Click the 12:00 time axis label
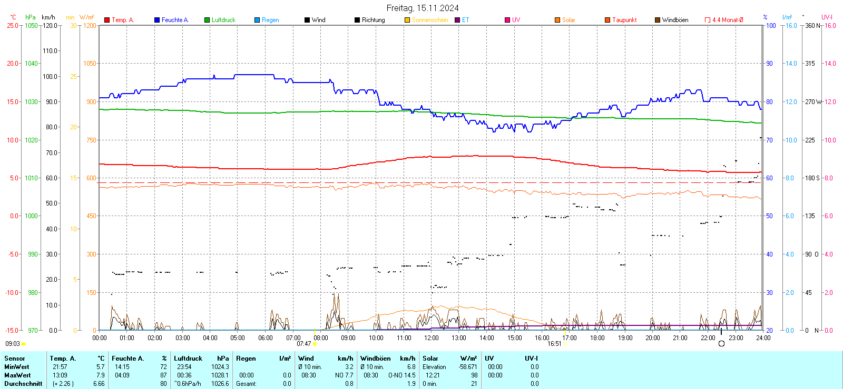This screenshot has width=843, height=389. coord(431,338)
